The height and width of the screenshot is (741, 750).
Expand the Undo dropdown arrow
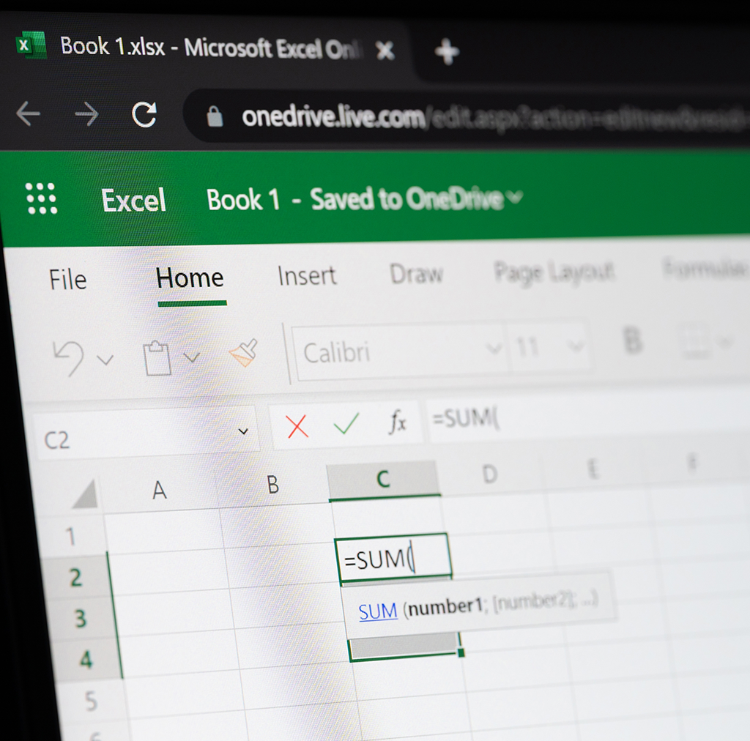105,359
